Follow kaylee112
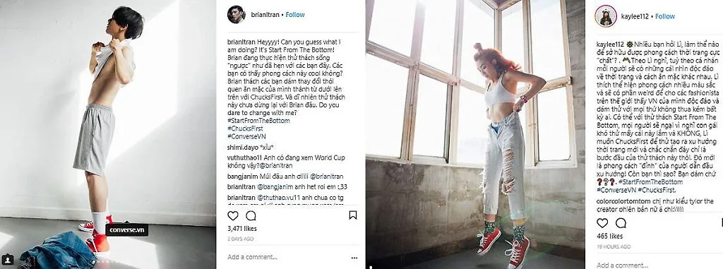 pos(665,16)
